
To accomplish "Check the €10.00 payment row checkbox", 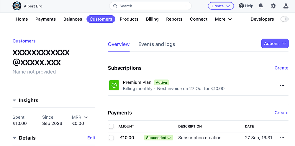I will (x=111, y=137).
